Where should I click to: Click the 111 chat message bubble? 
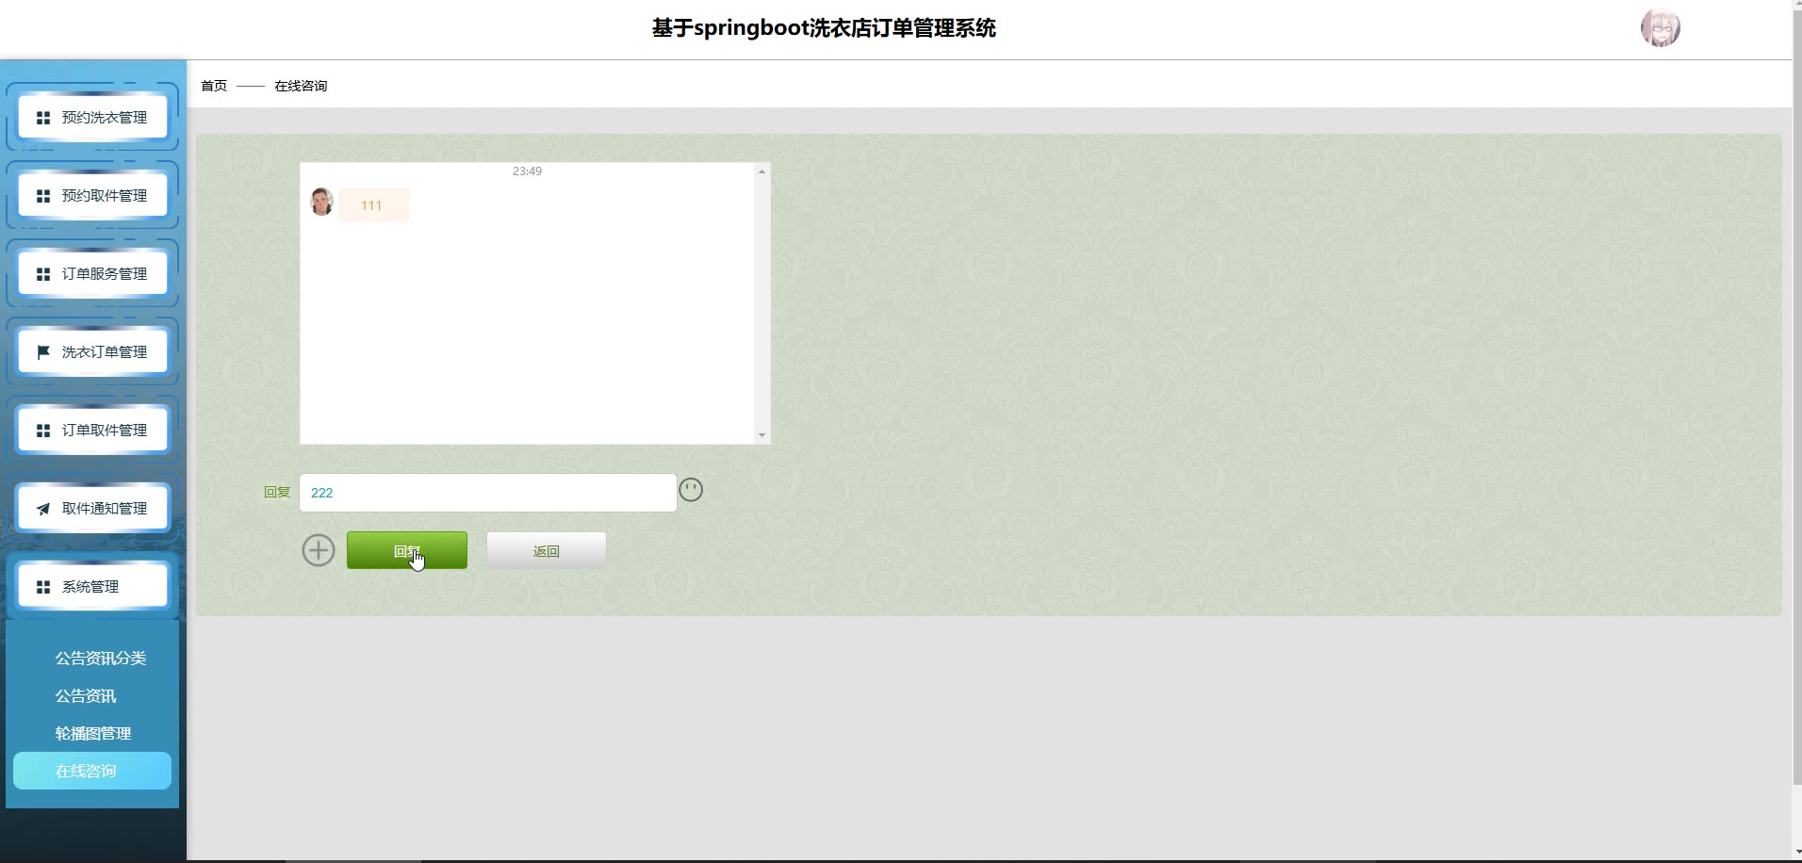(374, 205)
